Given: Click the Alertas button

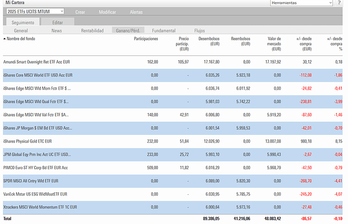Looking at the screenshot, I should 136,12.
